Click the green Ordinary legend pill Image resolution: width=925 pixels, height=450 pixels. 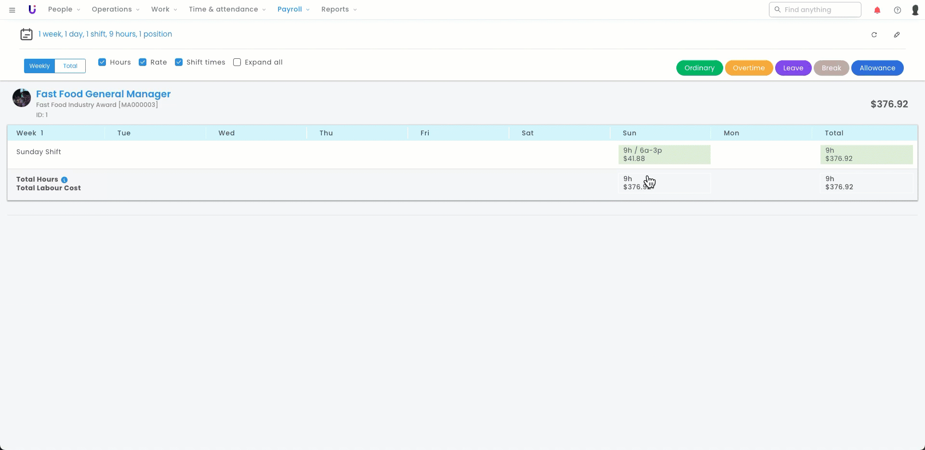pos(699,68)
